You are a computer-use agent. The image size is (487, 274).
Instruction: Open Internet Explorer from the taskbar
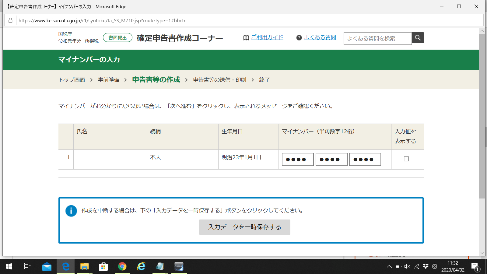[x=141, y=267]
